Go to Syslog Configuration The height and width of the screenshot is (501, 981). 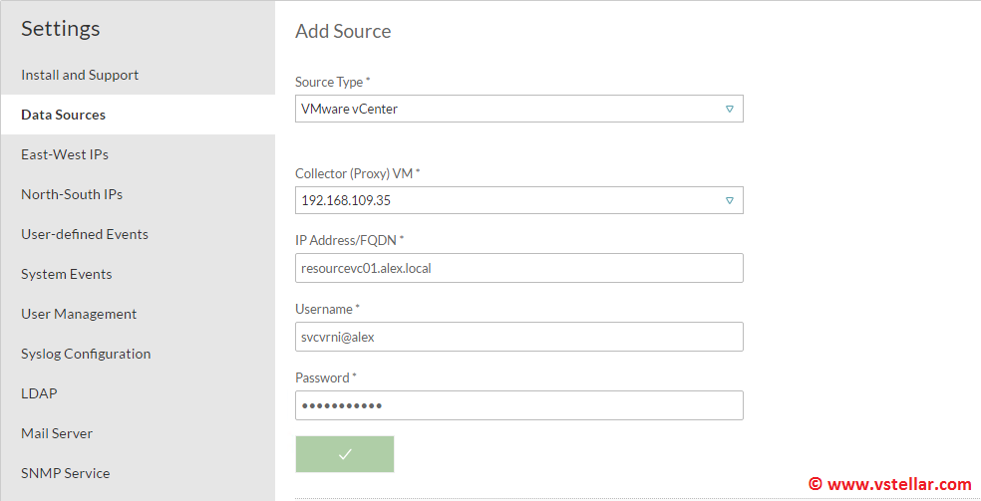[86, 354]
